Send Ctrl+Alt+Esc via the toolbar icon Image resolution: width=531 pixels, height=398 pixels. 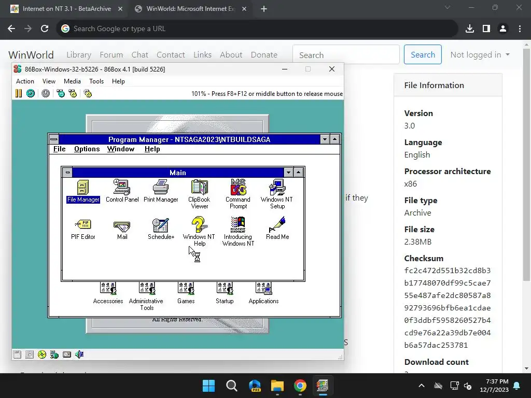pyautogui.click(x=73, y=93)
